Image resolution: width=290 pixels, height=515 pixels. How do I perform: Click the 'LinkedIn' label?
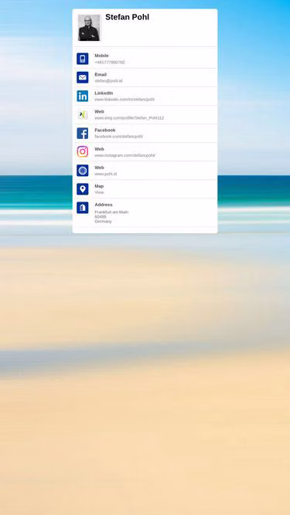point(104,93)
